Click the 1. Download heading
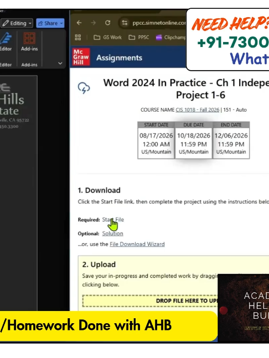Screen dimensions: 269x358 (99, 190)
